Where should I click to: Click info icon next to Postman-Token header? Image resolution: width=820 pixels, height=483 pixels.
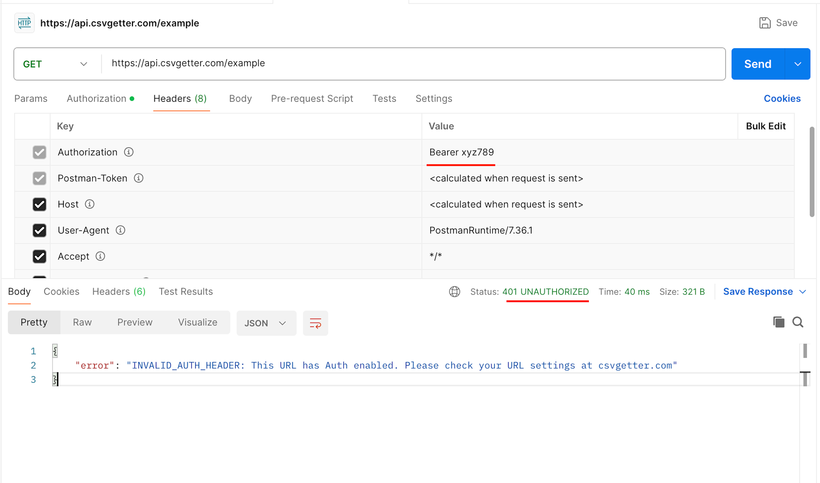pyautogui.click(x=138, y=178)
